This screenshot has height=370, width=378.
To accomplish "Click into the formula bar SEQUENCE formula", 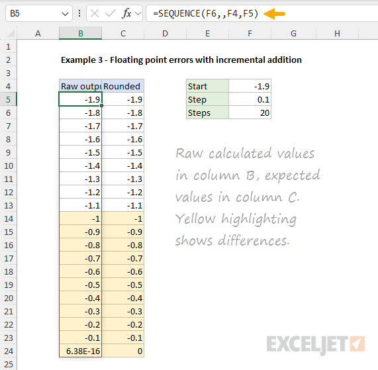I will 205,13.
